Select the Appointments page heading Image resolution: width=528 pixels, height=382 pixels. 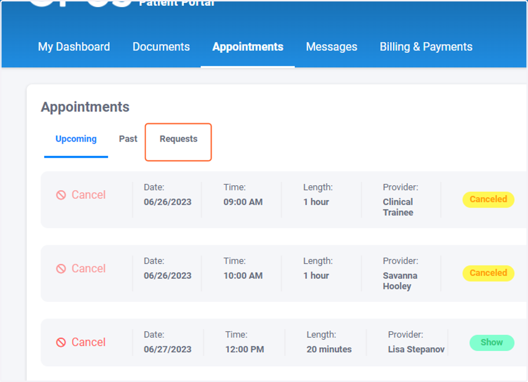85,107
